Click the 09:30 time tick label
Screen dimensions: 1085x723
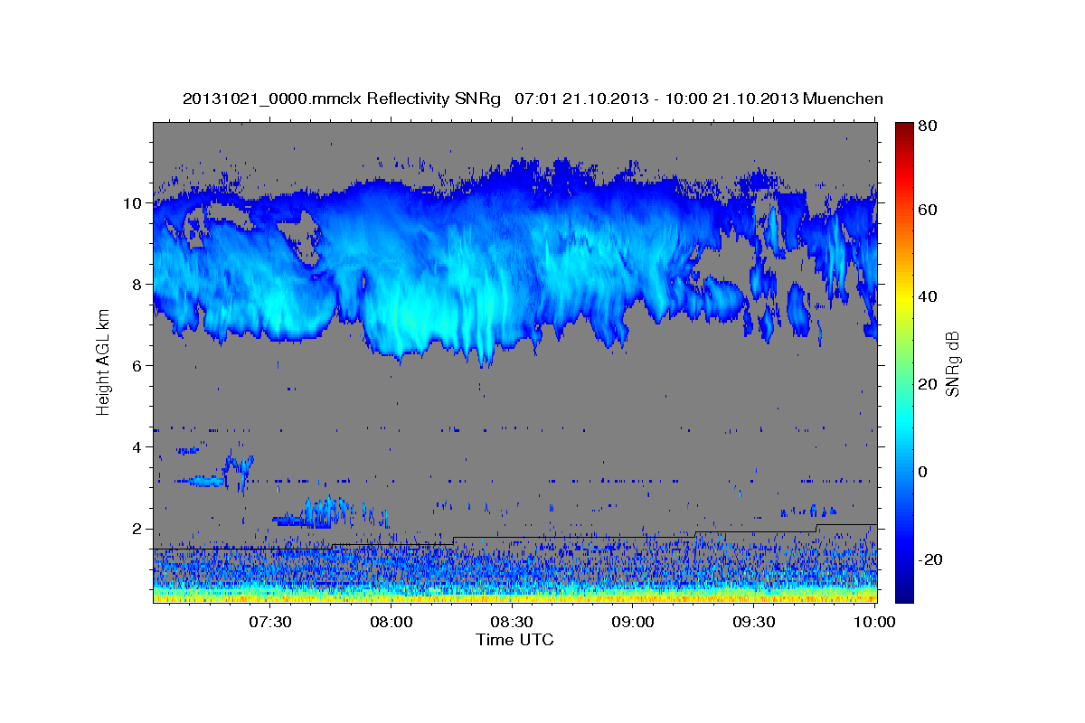point(753,622)
